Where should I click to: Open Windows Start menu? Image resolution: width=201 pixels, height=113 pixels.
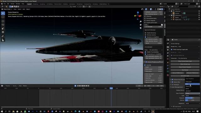pyautogui.click(x=2, y=111)
